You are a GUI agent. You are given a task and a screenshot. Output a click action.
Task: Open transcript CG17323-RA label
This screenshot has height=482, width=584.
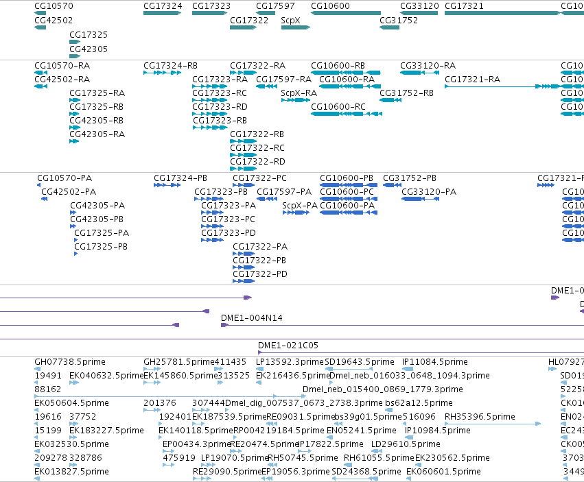(x=220, y=80)
